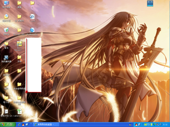Open the 作品 folder on the desktop

[x=6, y=73]
